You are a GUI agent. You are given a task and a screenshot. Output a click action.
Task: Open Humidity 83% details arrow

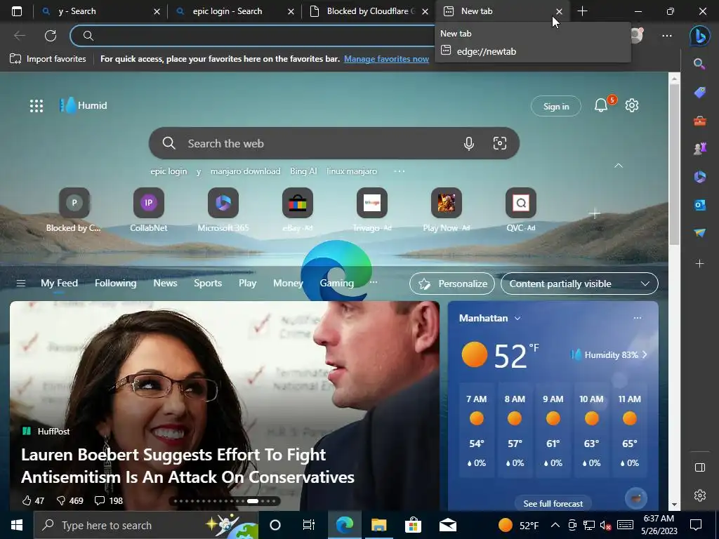tap(645, 354)
